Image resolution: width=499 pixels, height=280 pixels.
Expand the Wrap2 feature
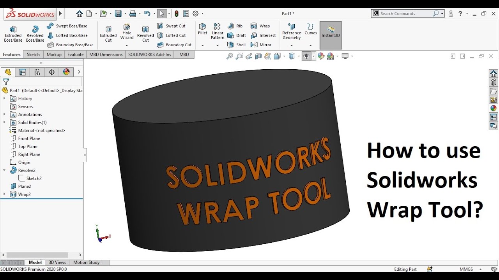pos(4,194)
